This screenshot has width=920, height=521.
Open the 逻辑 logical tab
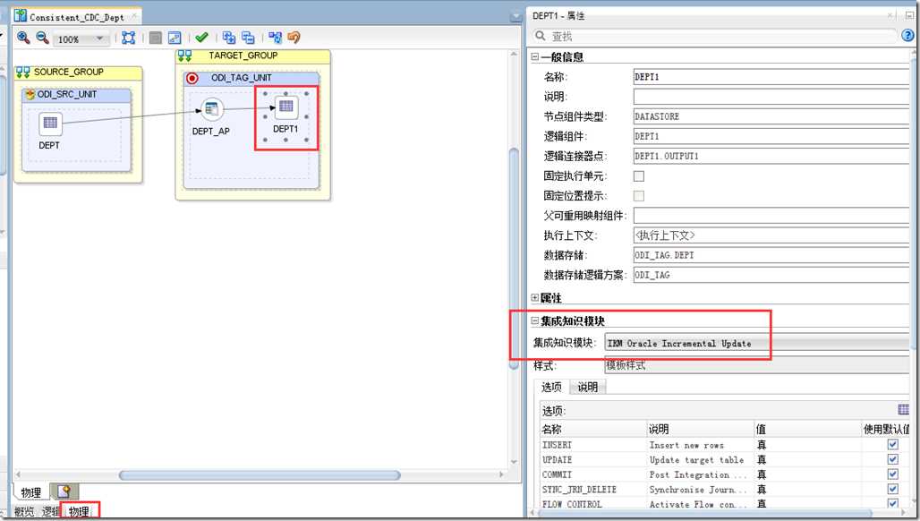click(x=50, y=512)
